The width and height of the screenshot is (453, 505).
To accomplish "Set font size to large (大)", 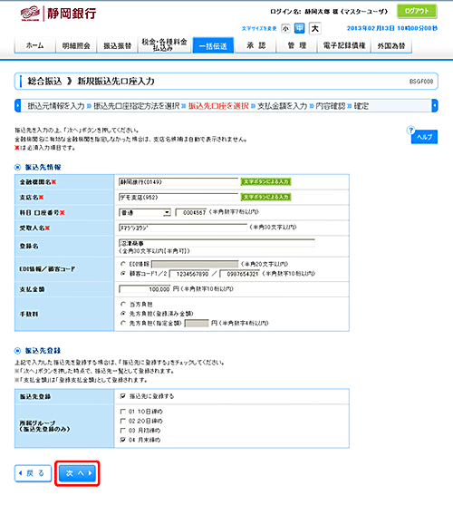I will pos(315,28).
